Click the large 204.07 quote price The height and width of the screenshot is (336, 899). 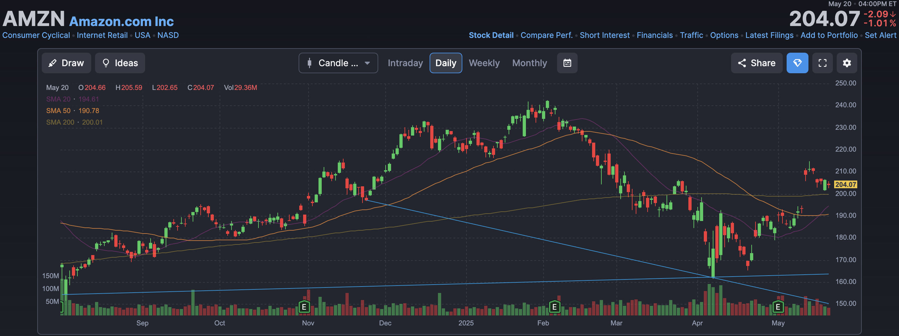(824, 19)
